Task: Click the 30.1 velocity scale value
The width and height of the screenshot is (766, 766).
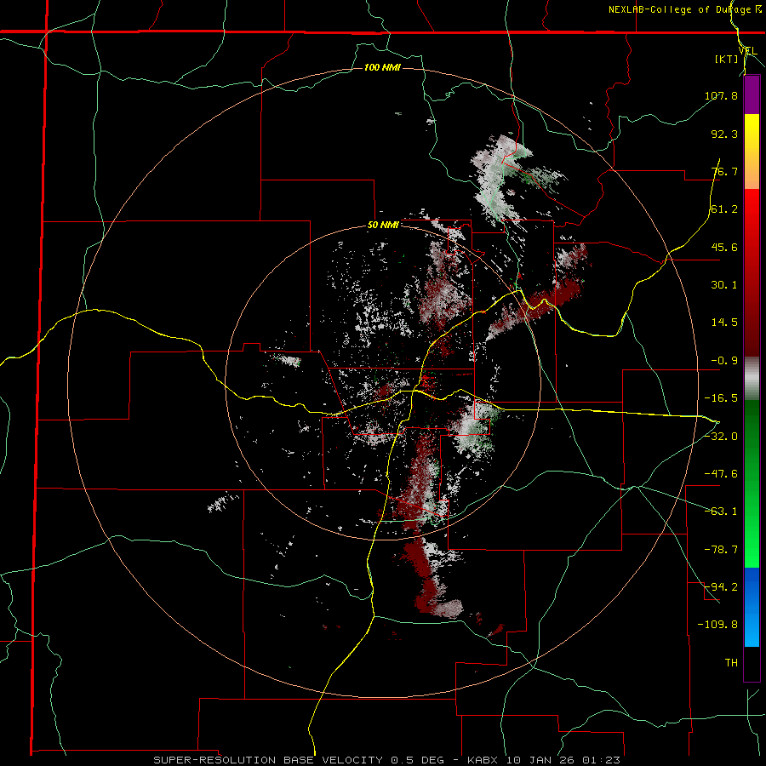Action: click(x=724, y=285)
